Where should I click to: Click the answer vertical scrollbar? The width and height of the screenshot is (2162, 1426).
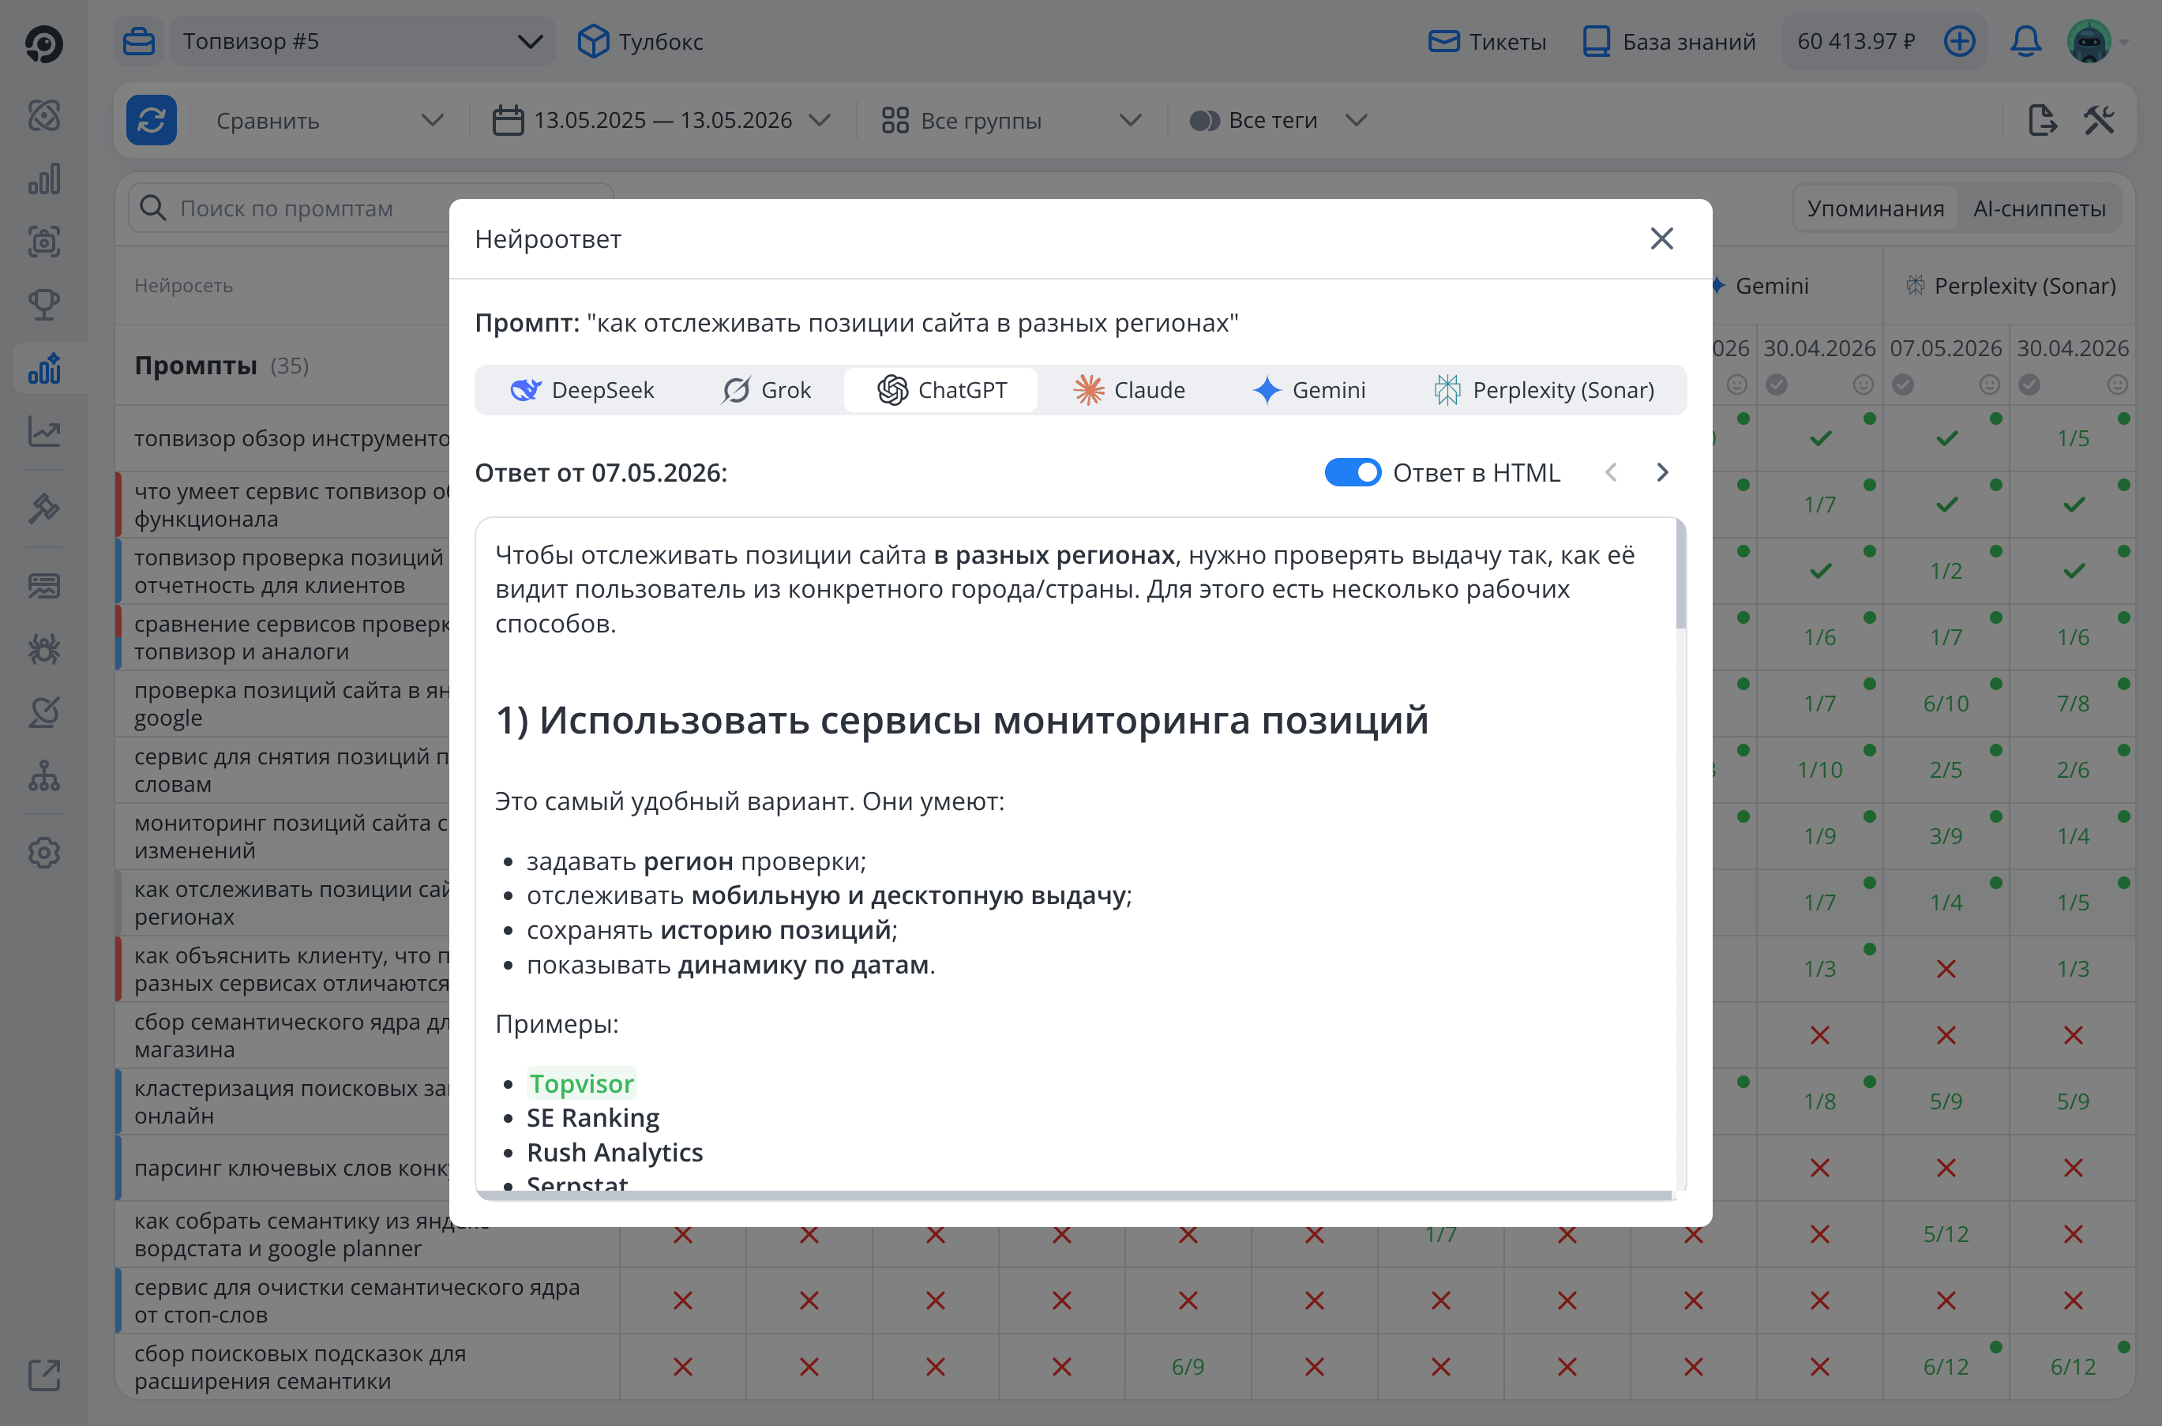(x=1680, y=575)
